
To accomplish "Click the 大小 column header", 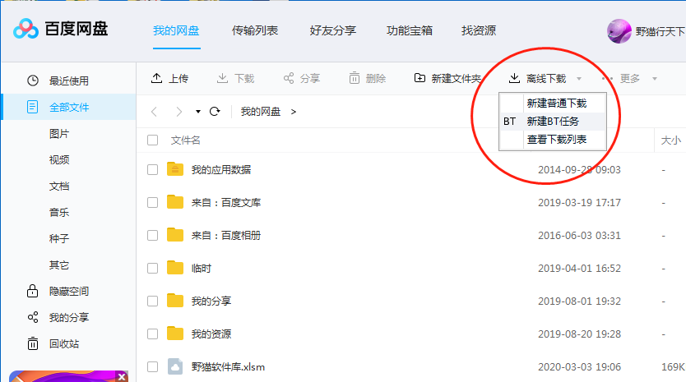I will 670,140.
